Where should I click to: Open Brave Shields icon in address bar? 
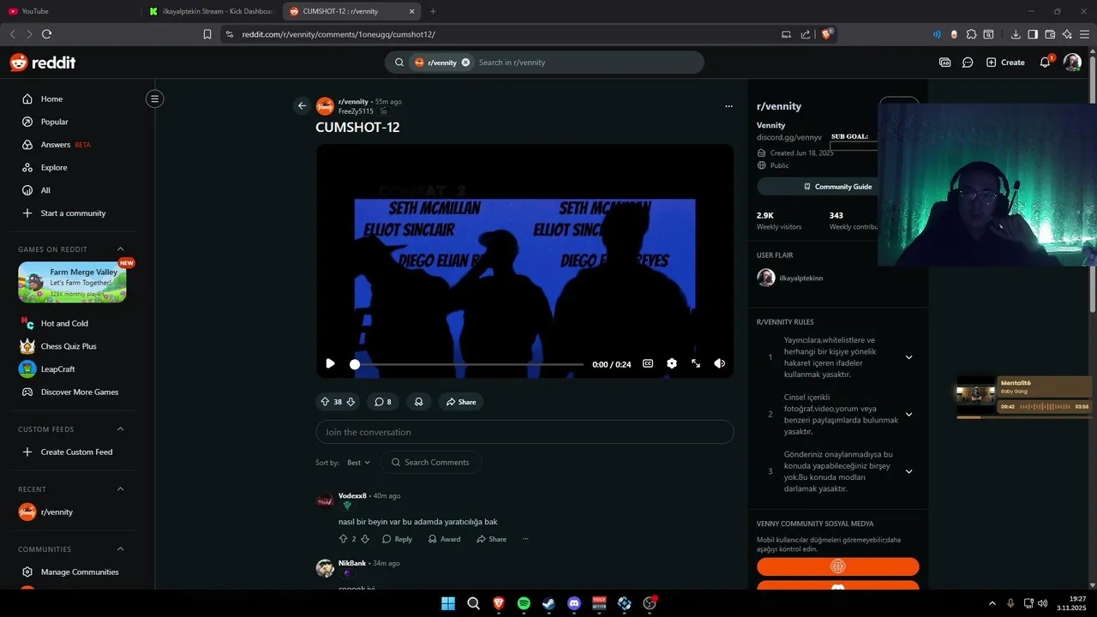pos(827,34)
